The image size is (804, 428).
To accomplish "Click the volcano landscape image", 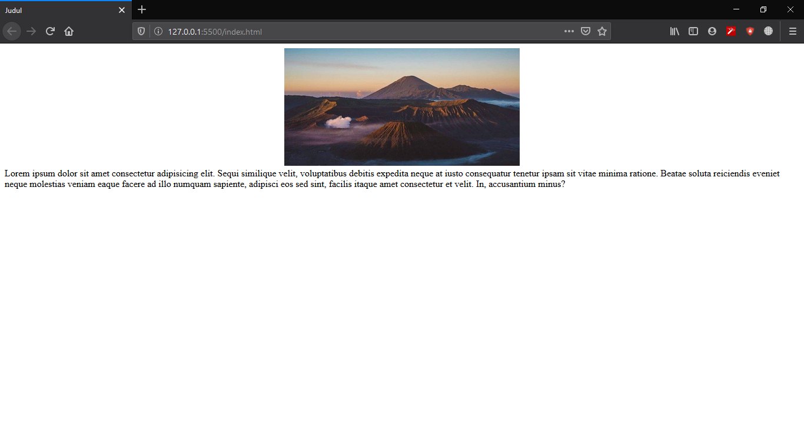I will [x=401, y=106].
